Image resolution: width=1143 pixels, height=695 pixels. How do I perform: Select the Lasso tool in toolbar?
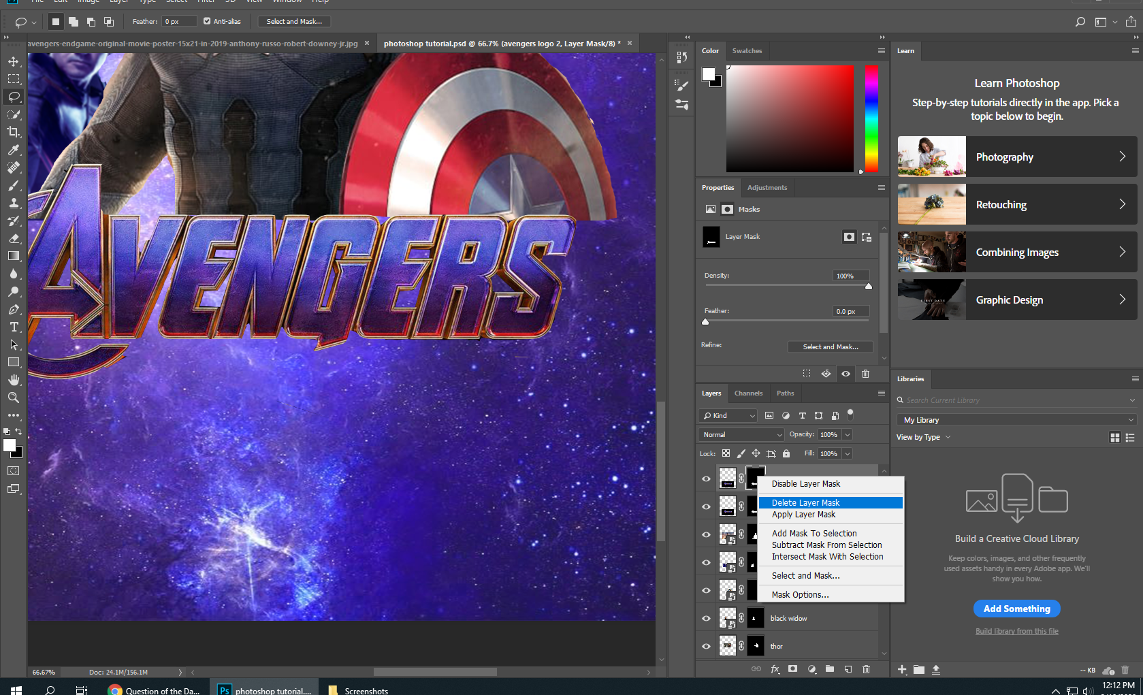[14, 97]
